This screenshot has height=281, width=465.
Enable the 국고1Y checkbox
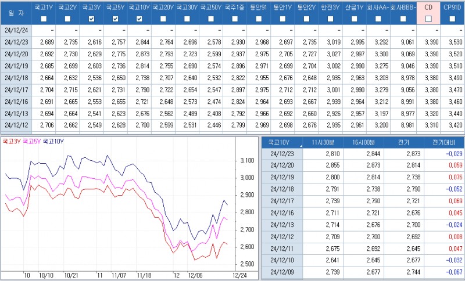[x=44, y=19]
